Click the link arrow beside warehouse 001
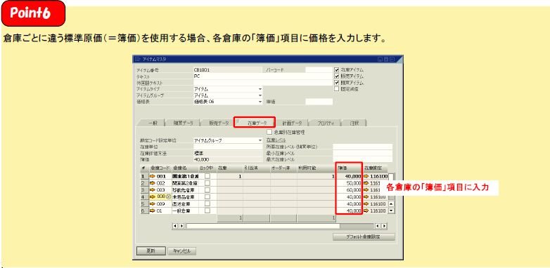Viewport: 550px width, 268px height. (152, 176)
